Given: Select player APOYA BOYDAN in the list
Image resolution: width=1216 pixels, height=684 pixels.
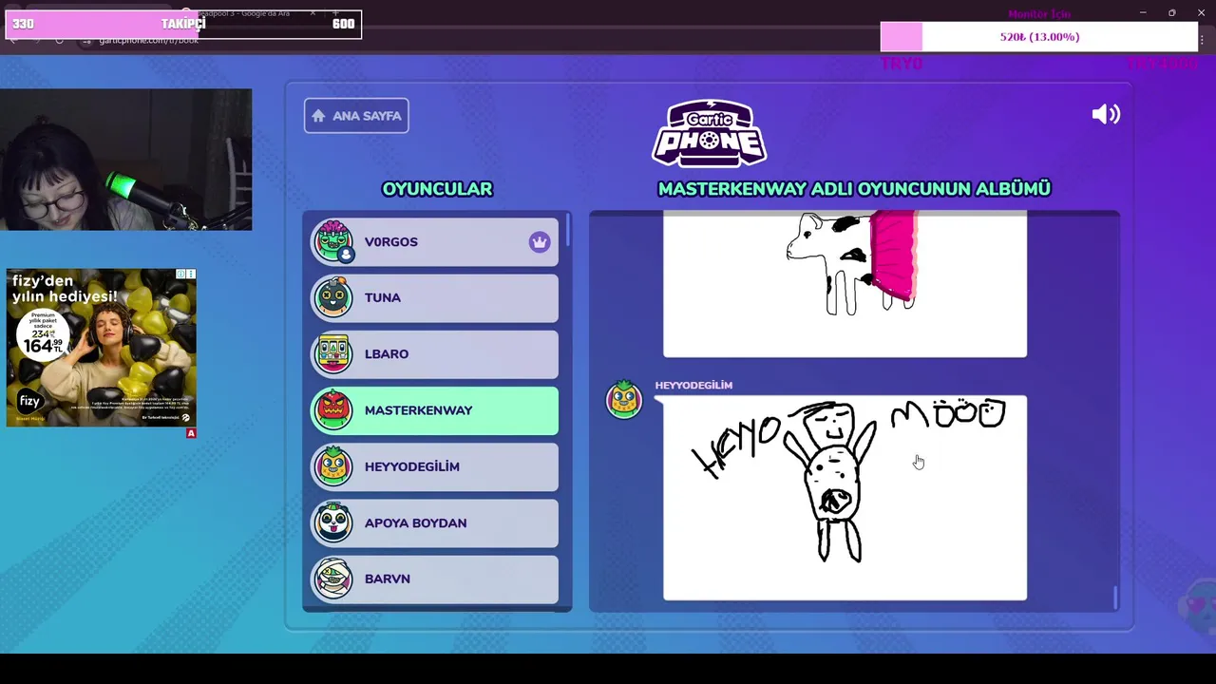Looking at the screenshot, I should (x=435, y=522).
